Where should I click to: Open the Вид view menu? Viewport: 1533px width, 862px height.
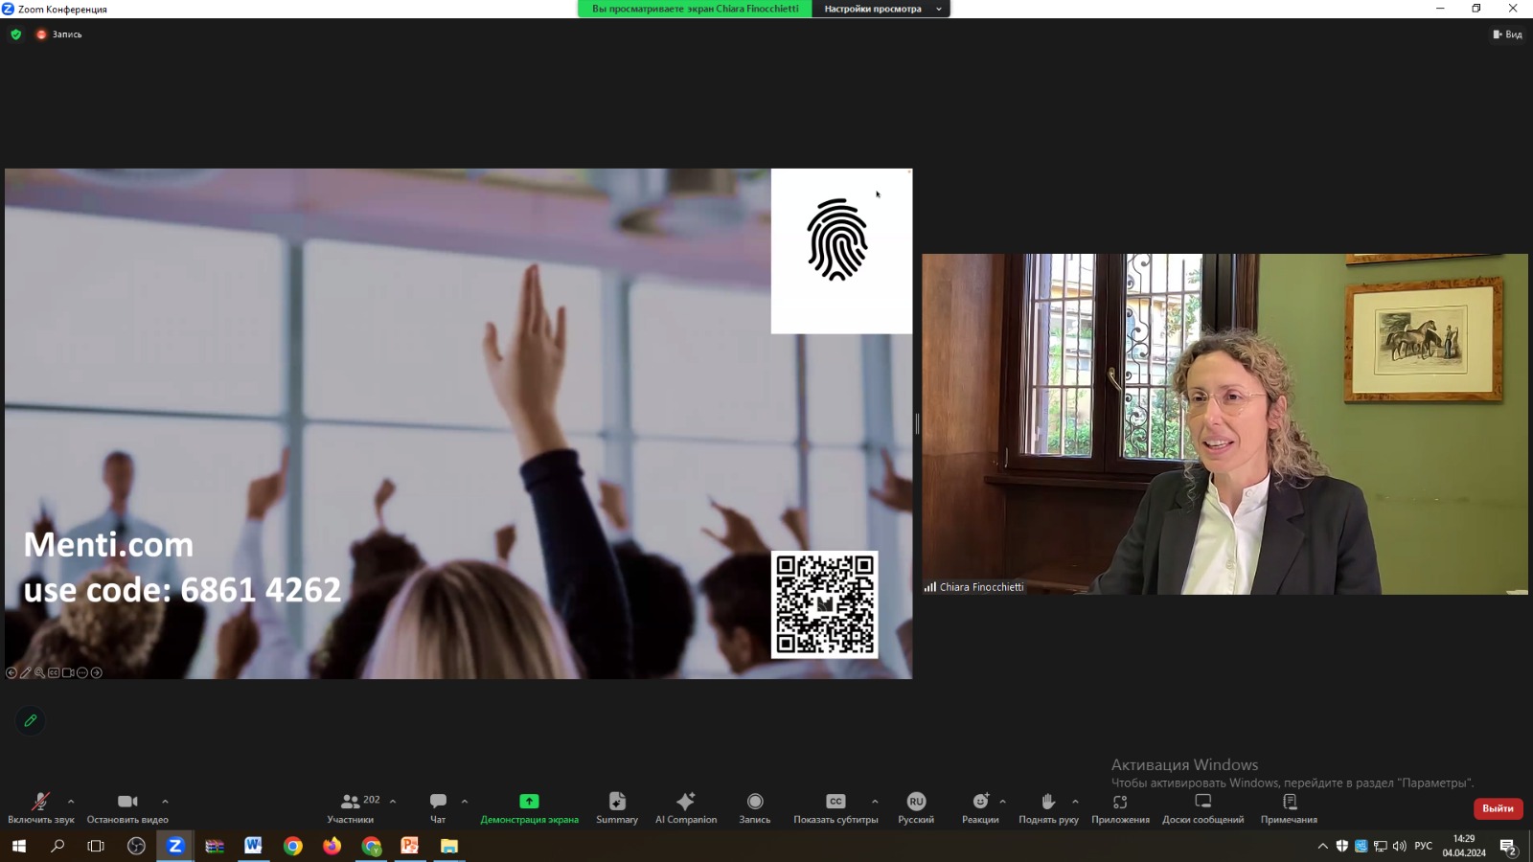[x=1507, y=34]
